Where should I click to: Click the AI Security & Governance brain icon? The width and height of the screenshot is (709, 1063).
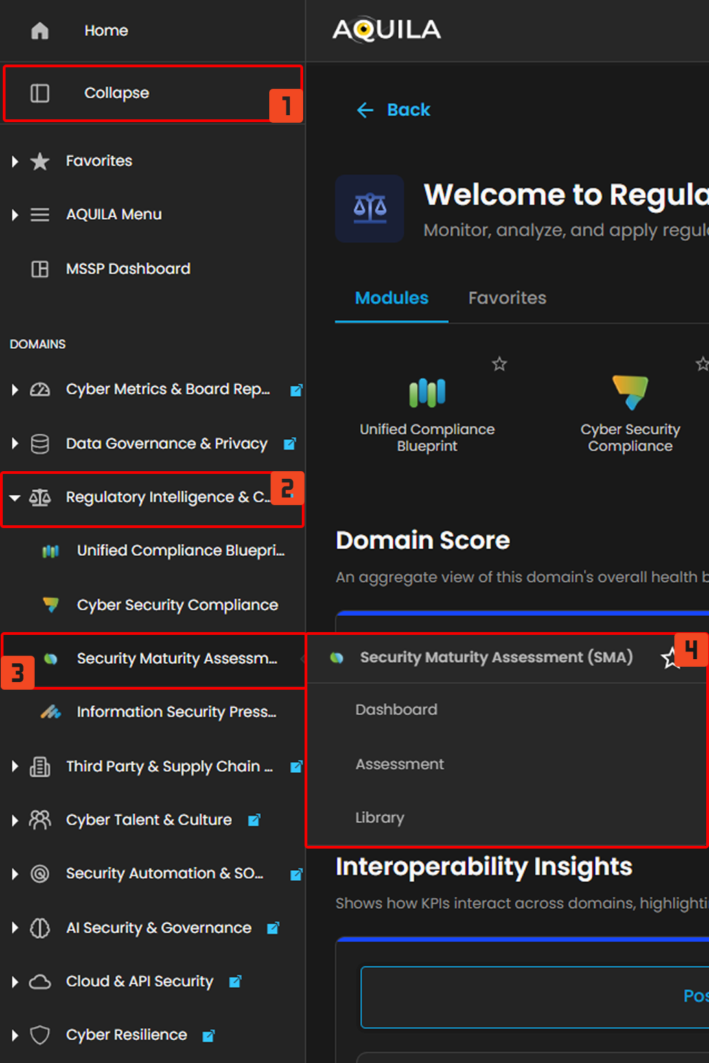coord(40,928)
